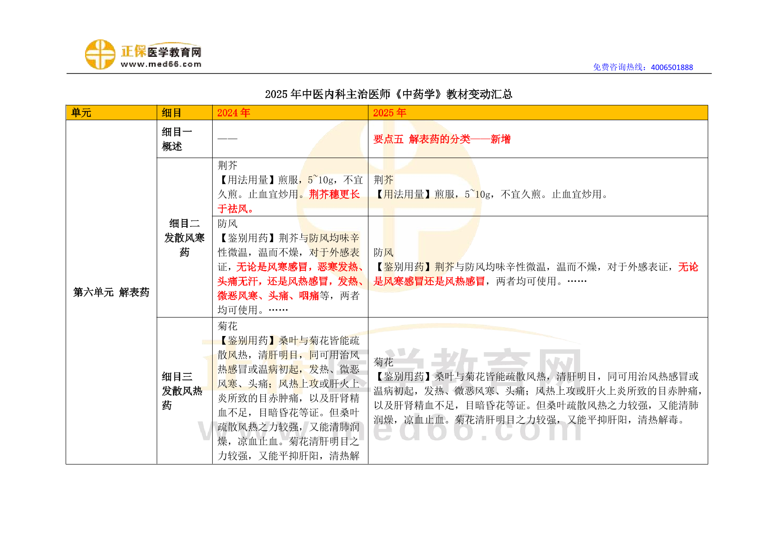Click the orange round logo icon
This screenshot has height=550, width=778.
click(x=100, y=55)
